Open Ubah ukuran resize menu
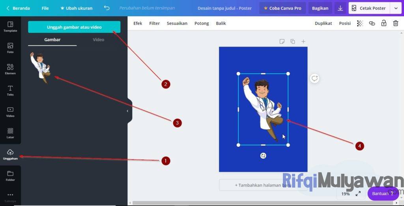This screenshot has width=404, height=206. 76,8
